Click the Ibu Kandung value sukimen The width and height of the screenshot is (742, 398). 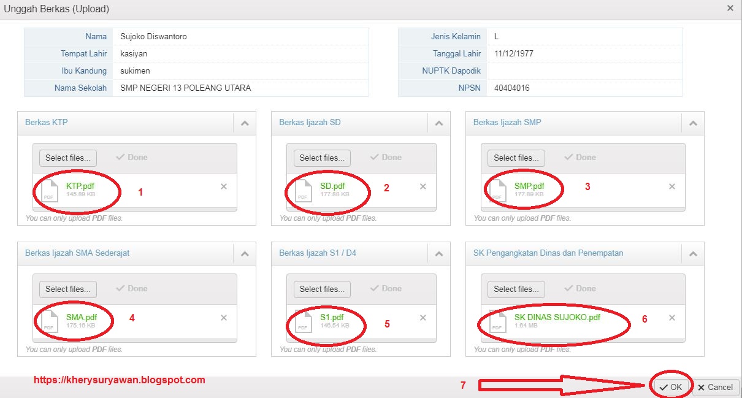(136, 71)
